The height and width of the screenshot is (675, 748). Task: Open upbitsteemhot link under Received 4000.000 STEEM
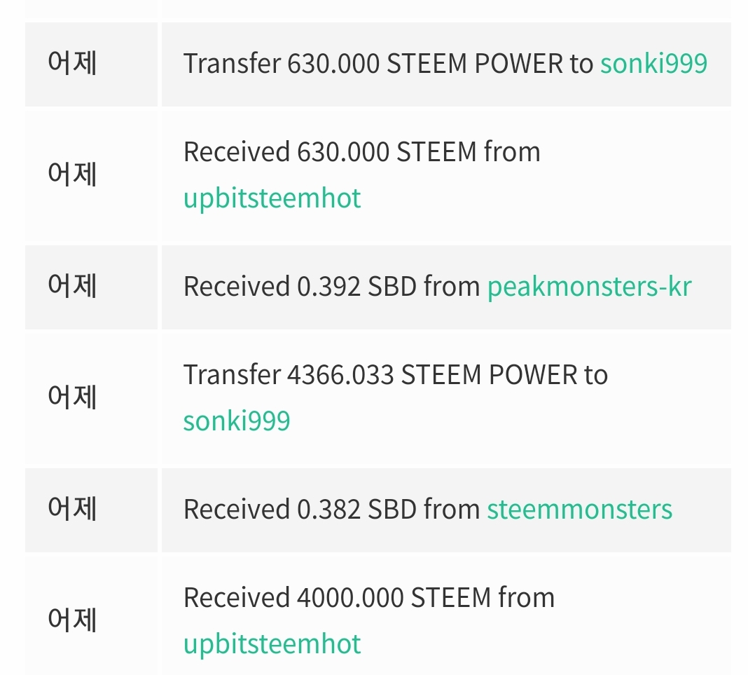click(272, 644)
